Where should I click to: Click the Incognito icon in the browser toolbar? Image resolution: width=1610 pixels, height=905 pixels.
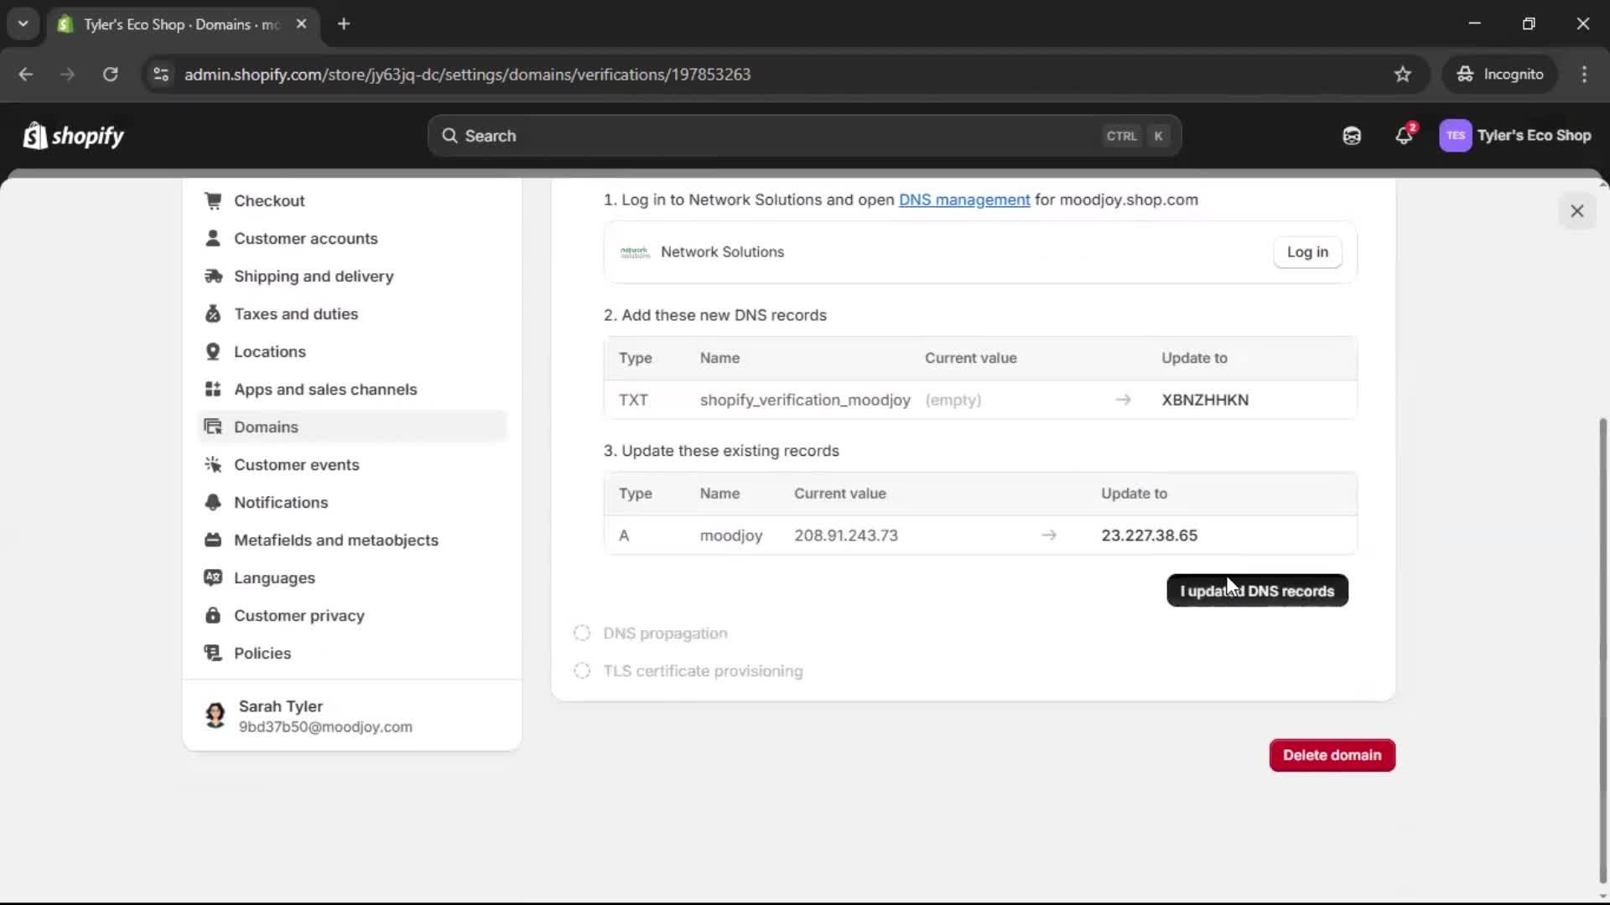click(1465, 74)
